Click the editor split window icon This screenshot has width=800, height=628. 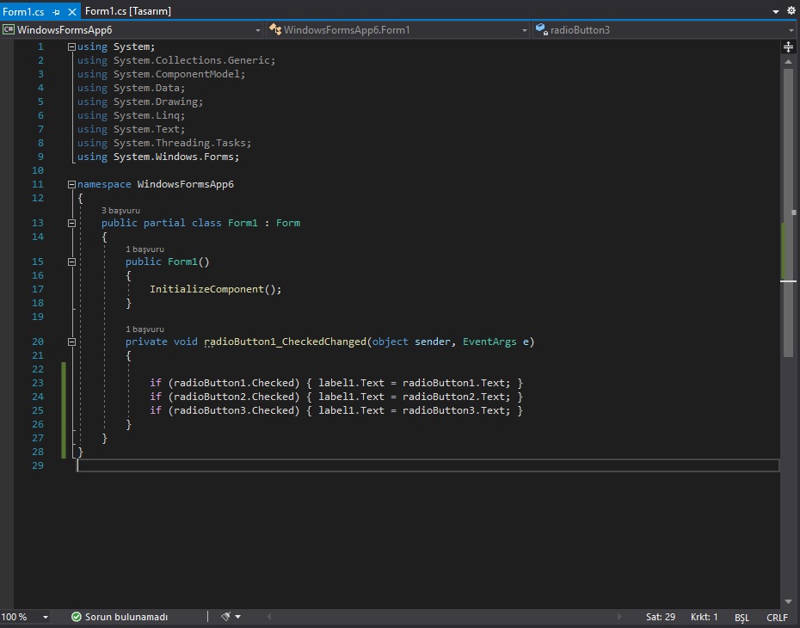point(788,47)
